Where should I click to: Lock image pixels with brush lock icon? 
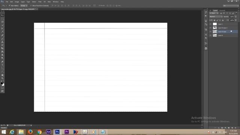tap(217, 20)
